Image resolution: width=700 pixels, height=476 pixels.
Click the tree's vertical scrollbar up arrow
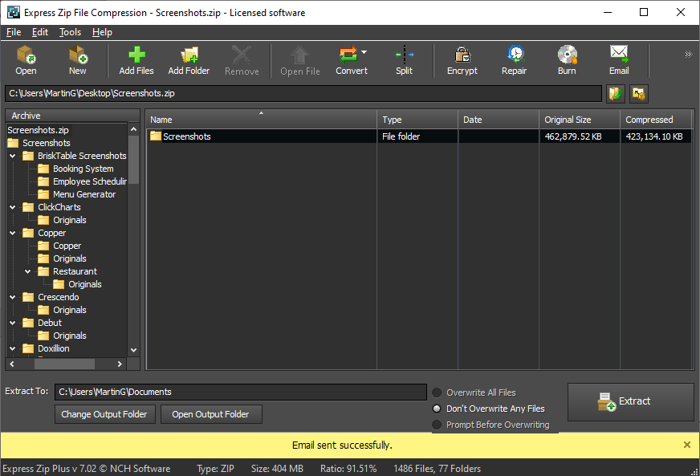[x=133, y=129]
